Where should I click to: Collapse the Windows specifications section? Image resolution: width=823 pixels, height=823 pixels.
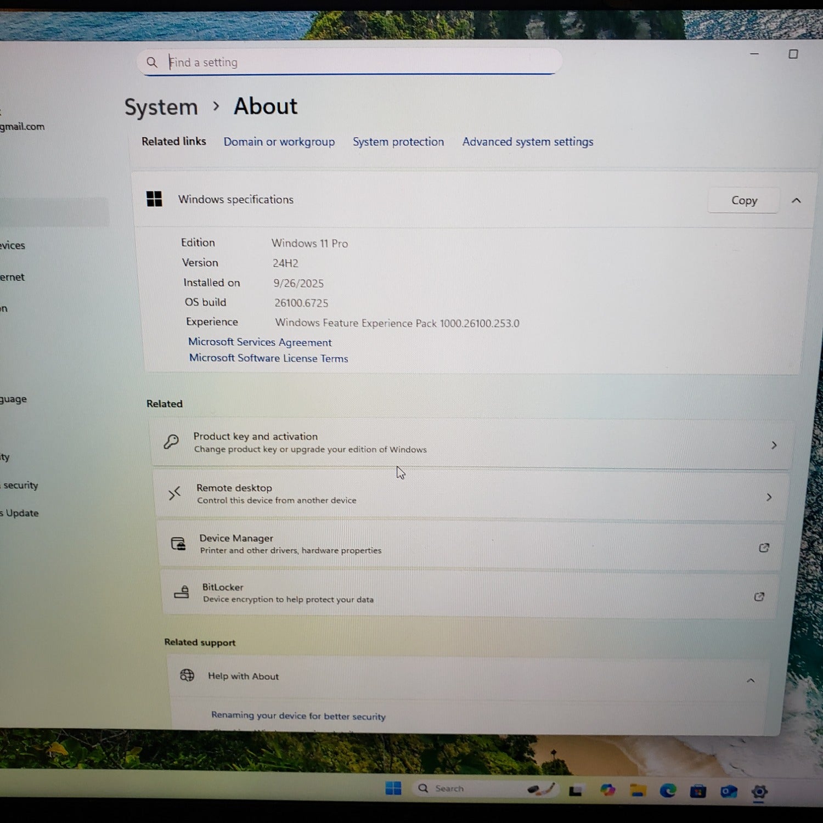click(x=796, y=201)
